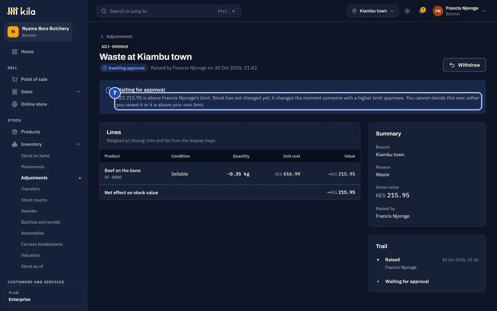Focus the Search or jump to field

click(x=169, y=11)
